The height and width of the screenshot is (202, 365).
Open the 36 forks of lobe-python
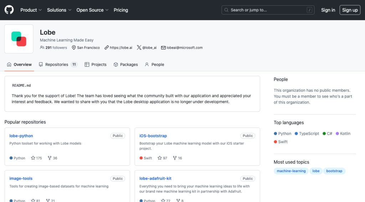click(52, 158)
